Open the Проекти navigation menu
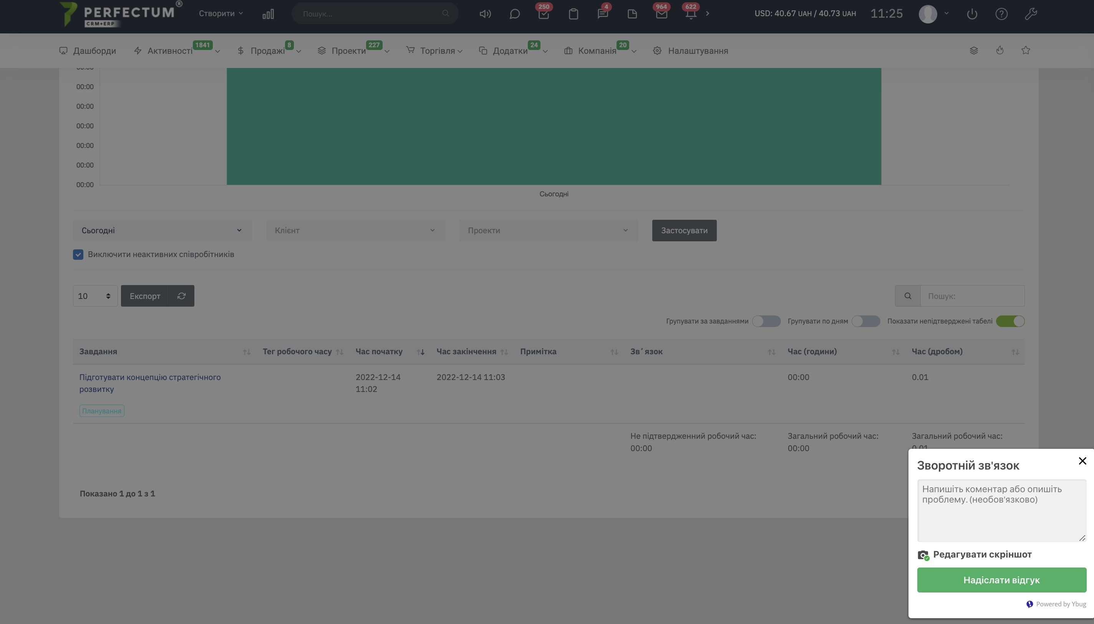This screenshot has width=1094, height=624. tap(348, 51)
